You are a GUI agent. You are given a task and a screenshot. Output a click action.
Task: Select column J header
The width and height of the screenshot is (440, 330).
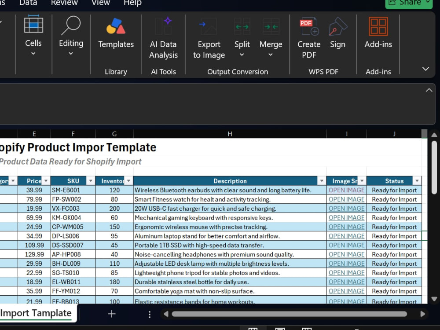[394, 134]
